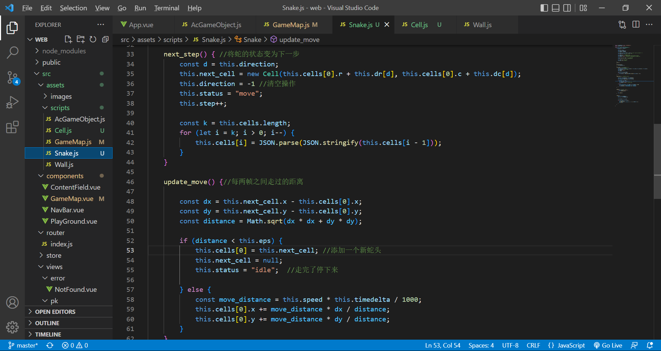Image resolution: width=661 pixels, height=351 pixels.
Task: Open NotFound.vue in explorer tree
Action: (x=69, y=289)
